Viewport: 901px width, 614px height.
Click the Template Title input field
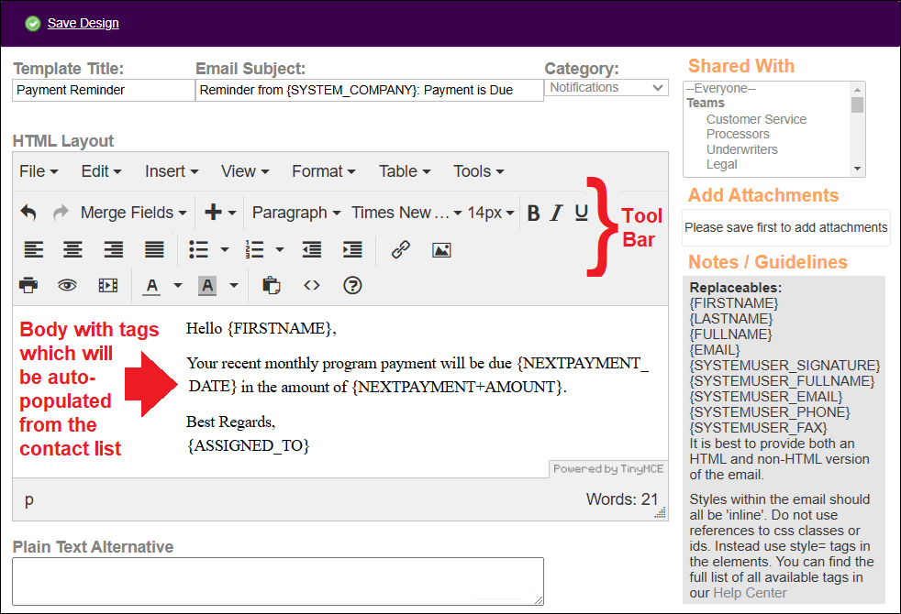pyautogui.click(x=104, y=90)
